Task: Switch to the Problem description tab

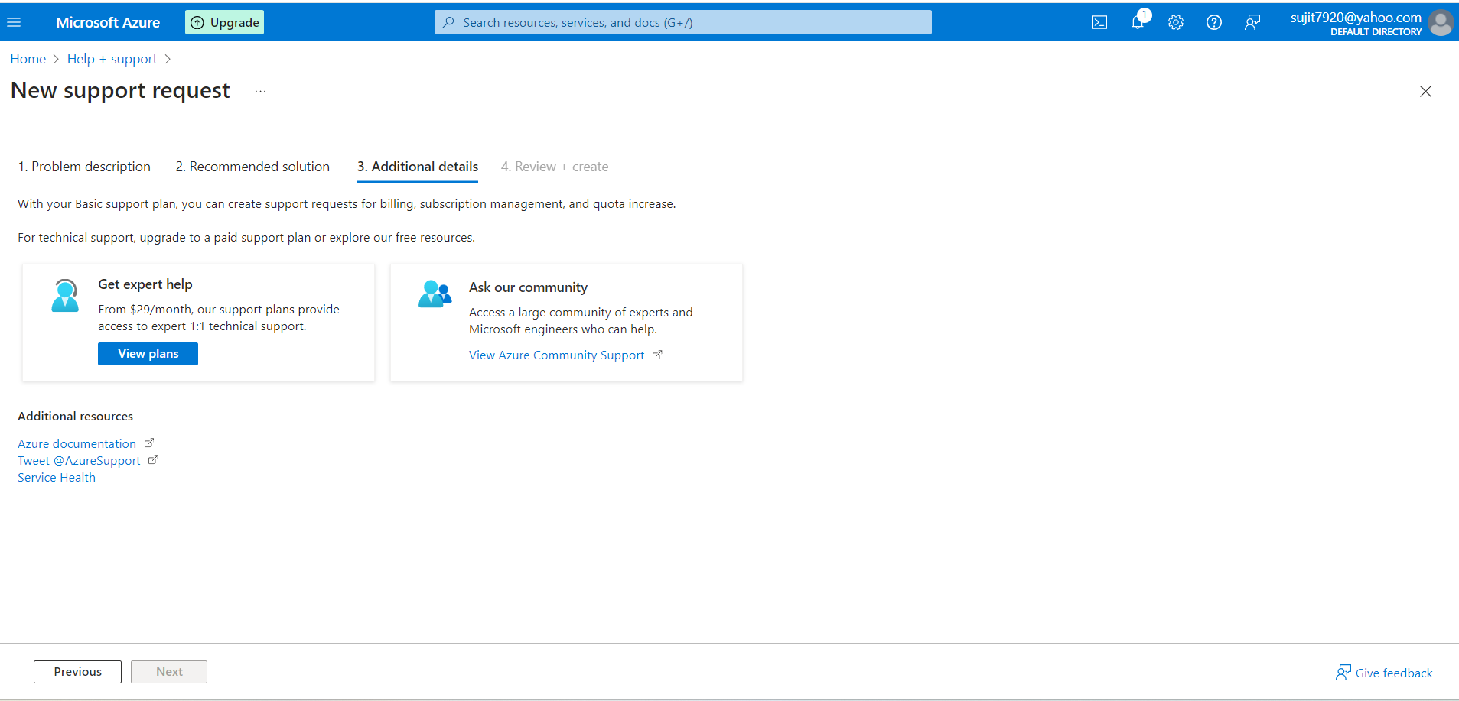Action: coord(83,166)
